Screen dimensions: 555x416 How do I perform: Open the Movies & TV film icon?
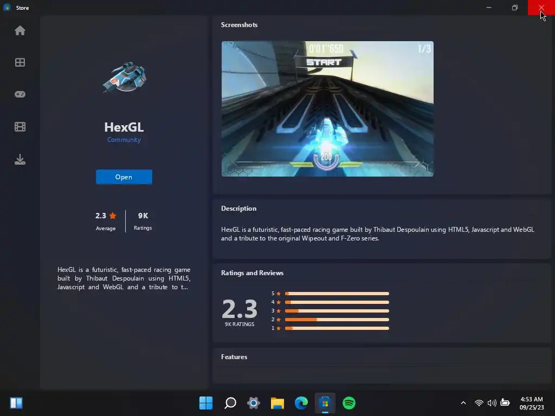(20, 127)
